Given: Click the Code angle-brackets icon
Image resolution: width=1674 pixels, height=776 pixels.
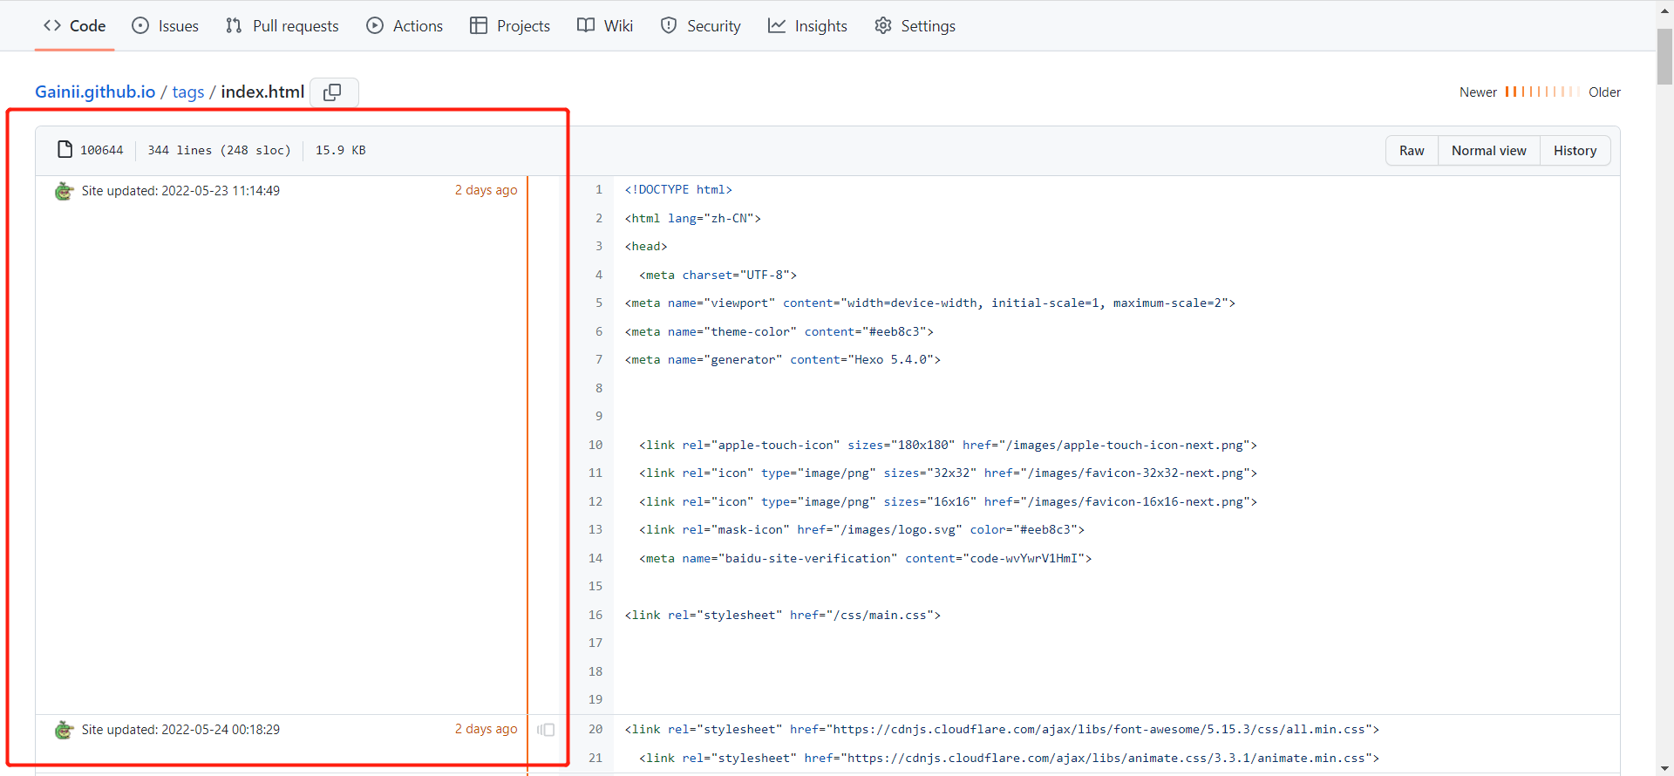Looking at the screenshot, I should (x=52, y=25).
